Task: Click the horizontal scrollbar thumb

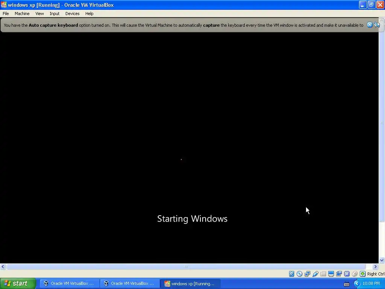Action: (186, 267)
